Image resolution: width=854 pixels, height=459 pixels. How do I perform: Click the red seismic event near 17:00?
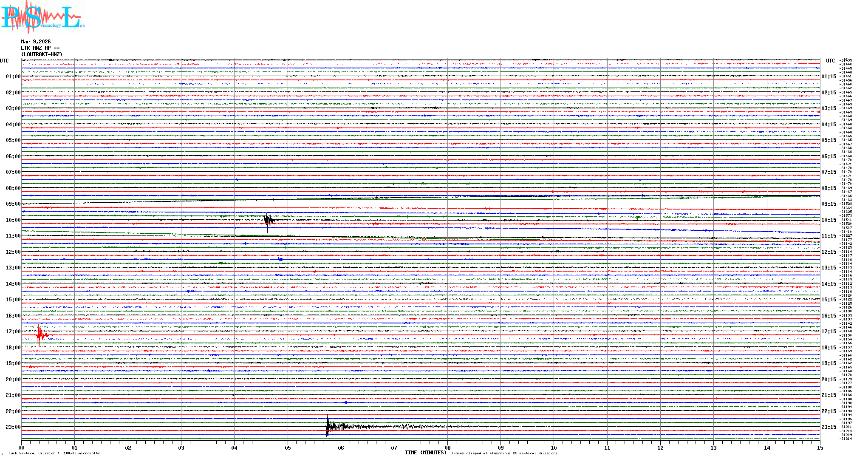39,335
